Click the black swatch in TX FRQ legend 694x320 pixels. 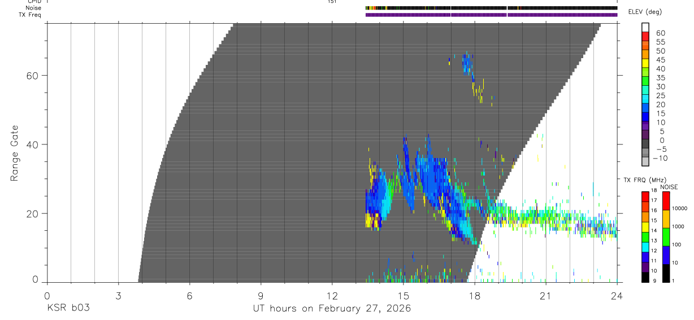[645, 277]
